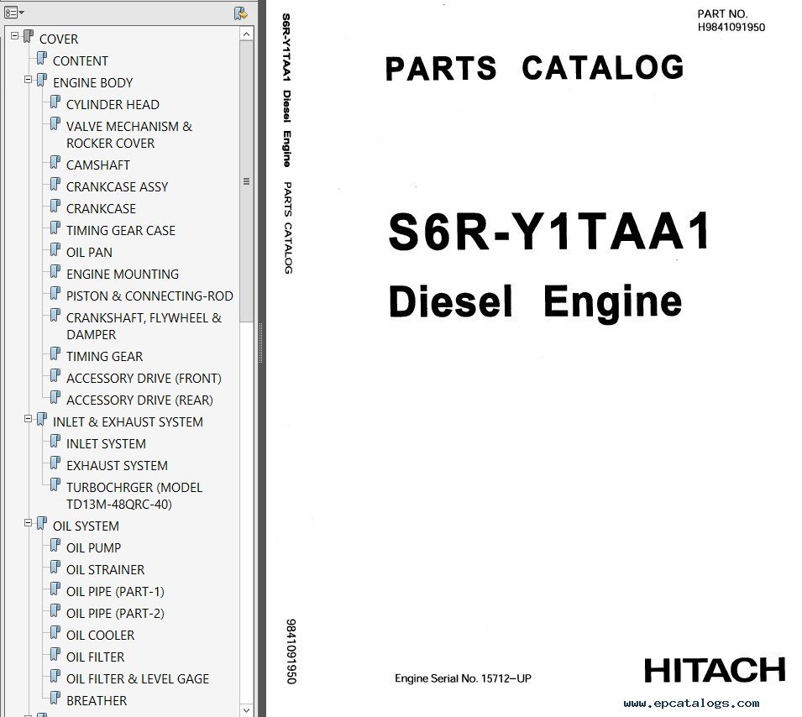Open ACCESSORY DRIVE (REAR) bookmark

139,400
